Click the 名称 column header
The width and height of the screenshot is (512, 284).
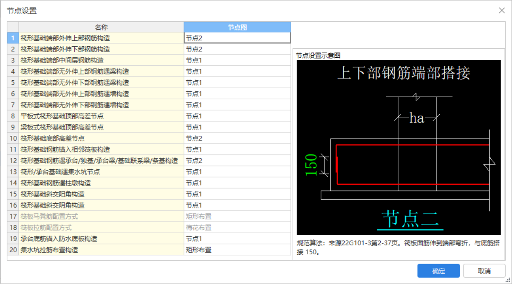(101, 27)
